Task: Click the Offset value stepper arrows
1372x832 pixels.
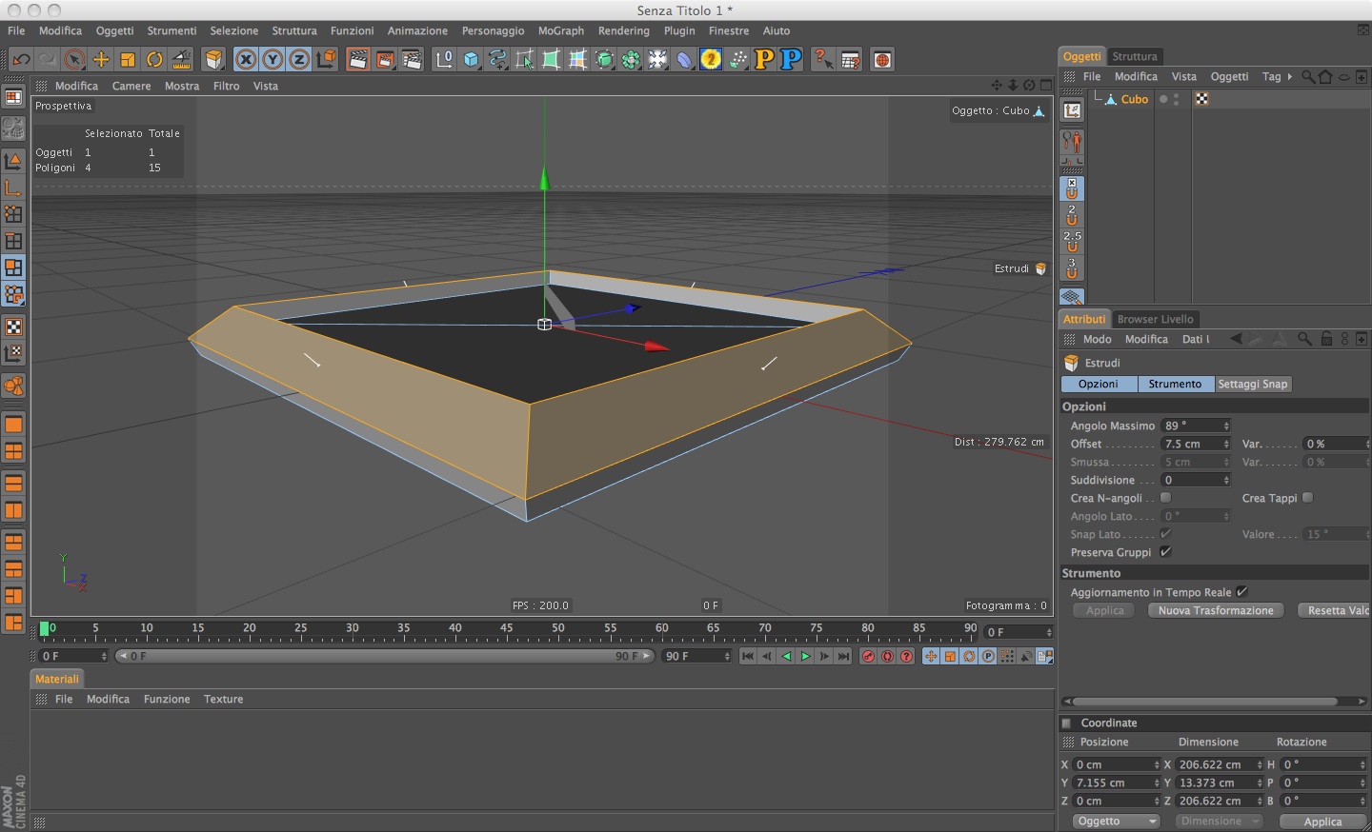Action: (x=1226, y=445)
